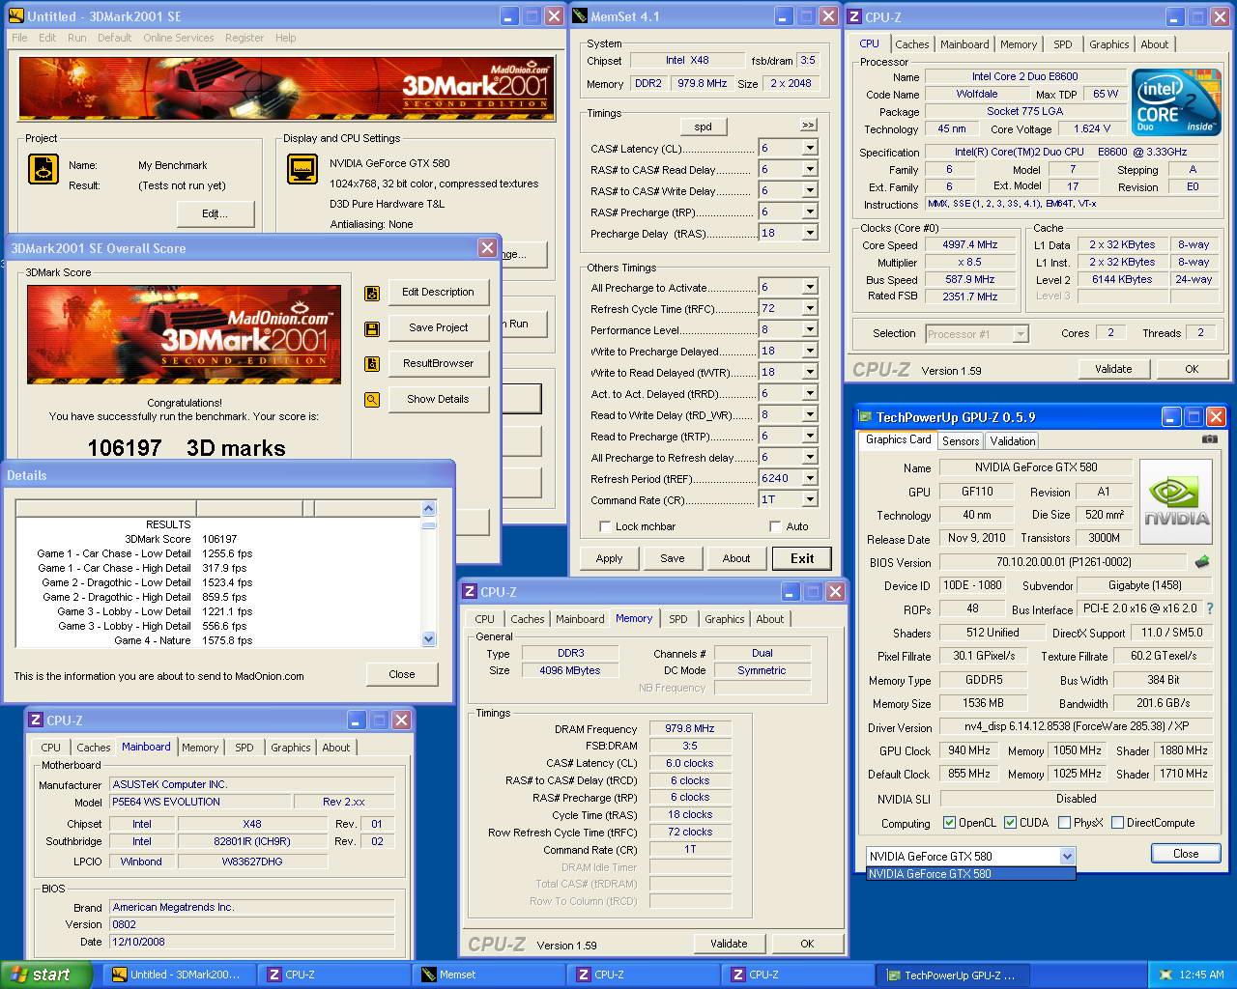Click the taskbar clock showing 12:45 AM

1201,975
